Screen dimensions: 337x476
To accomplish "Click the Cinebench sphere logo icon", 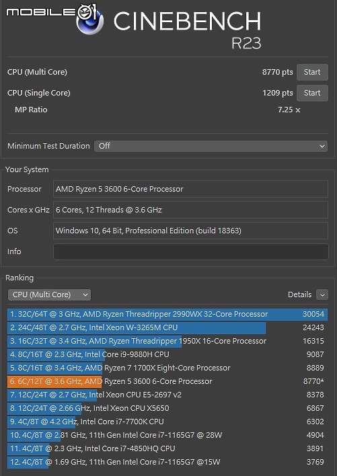I will (90, 22).
